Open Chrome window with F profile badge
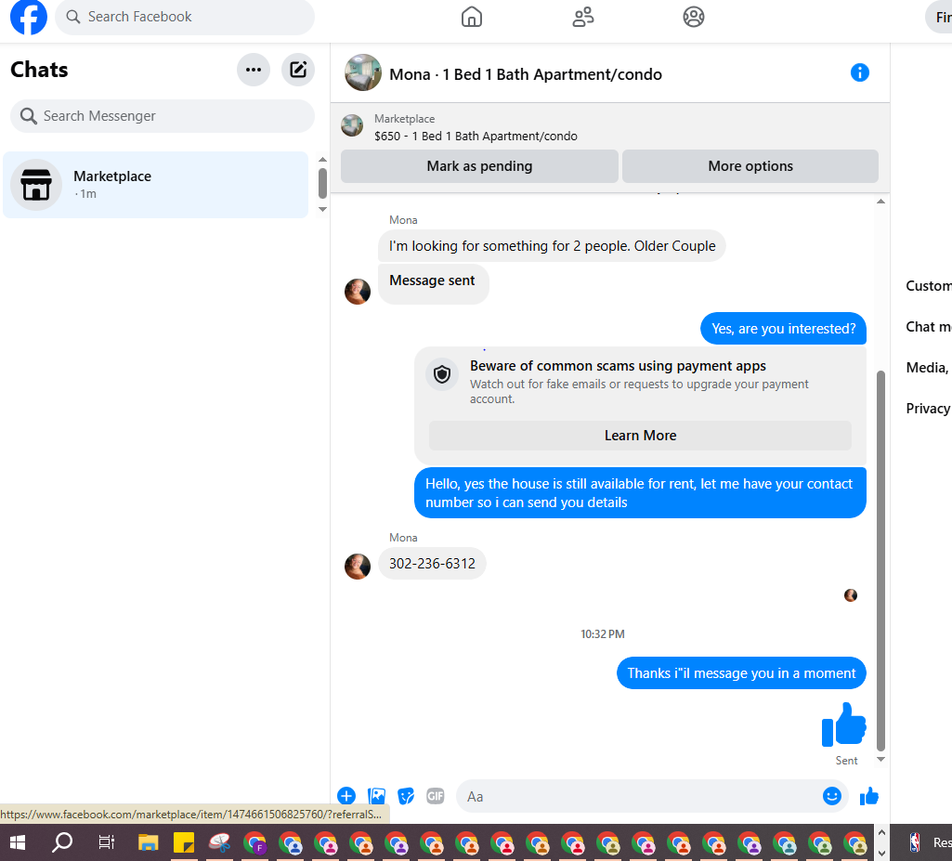The width and height of the screenshot is (952, 861). tap(255, 843)
